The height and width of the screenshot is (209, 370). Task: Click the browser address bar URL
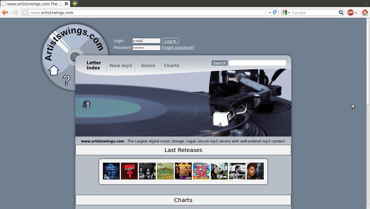point(52,13)
